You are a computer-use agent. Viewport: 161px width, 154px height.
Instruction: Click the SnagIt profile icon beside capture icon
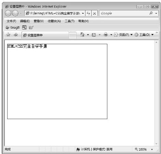(x=31, y=27)
